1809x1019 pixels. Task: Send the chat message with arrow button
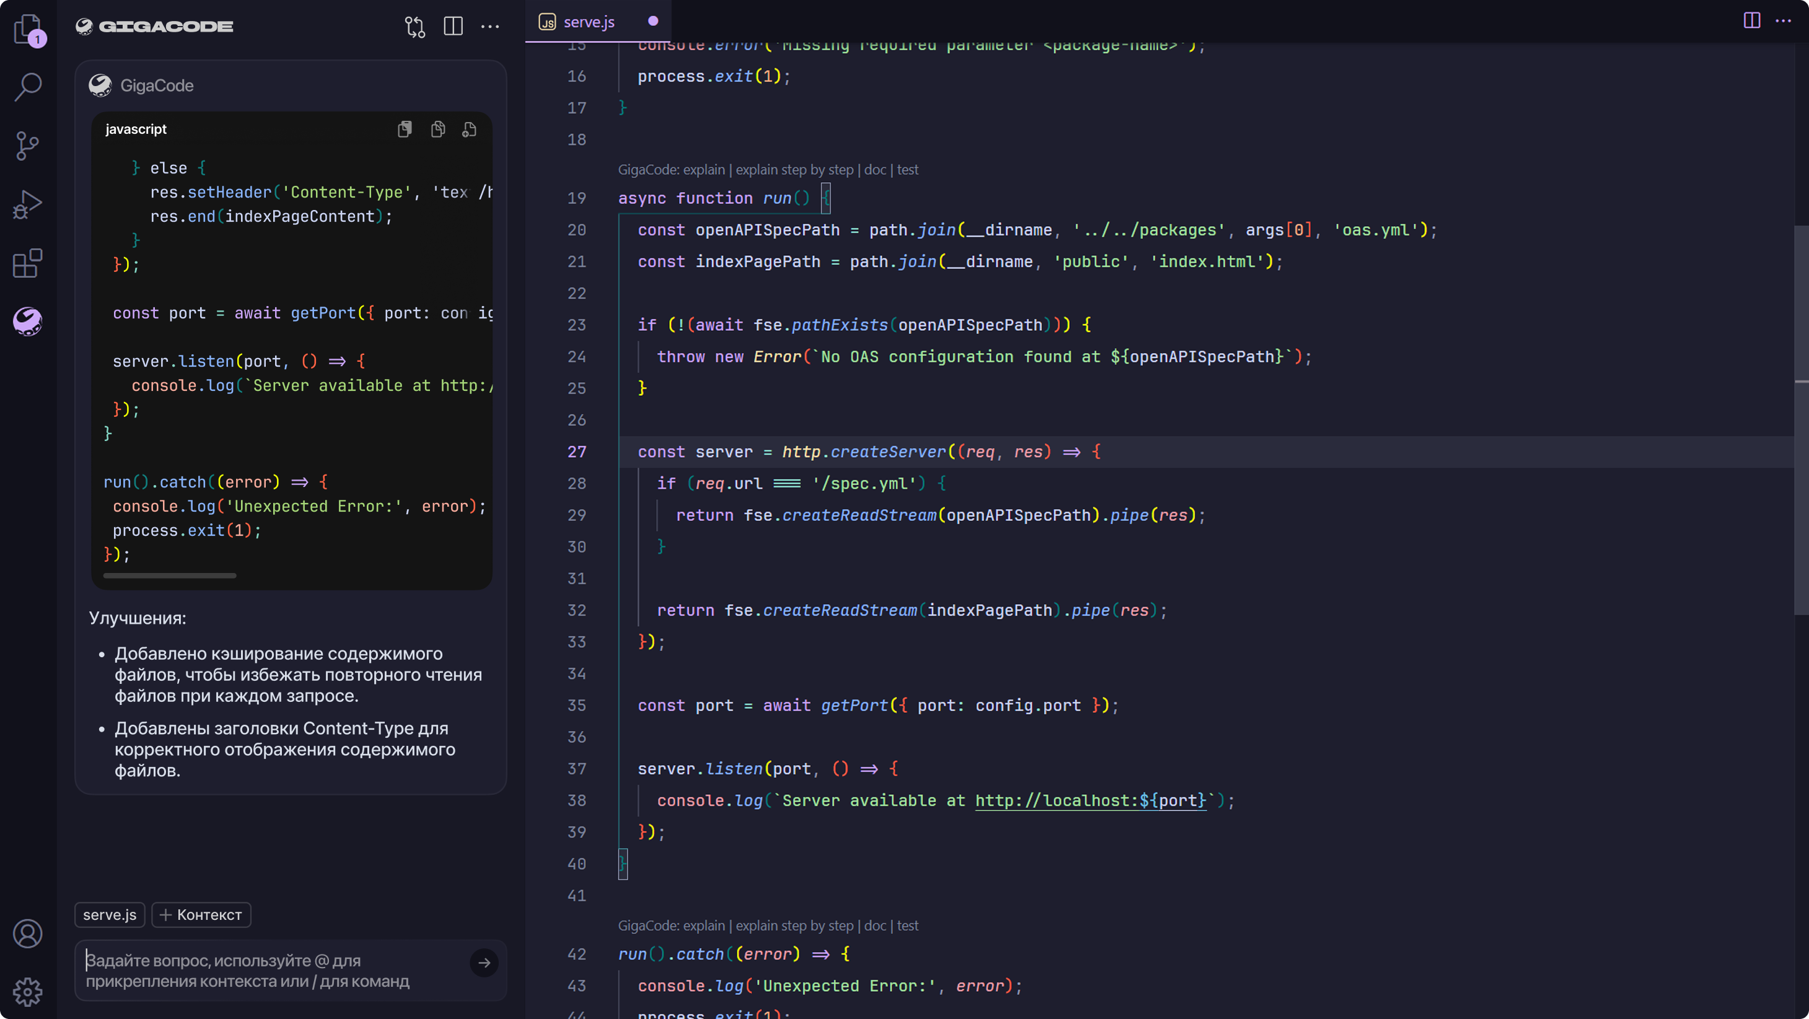484,963
